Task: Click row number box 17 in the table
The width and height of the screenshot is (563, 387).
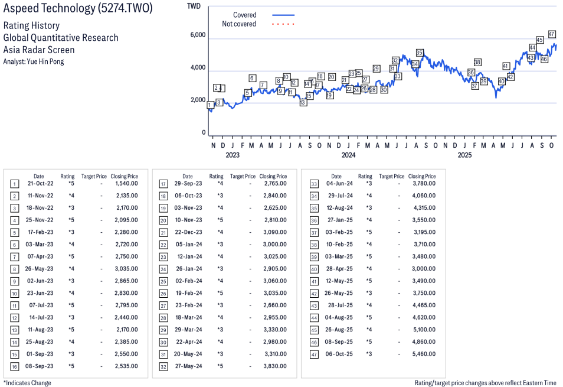Action: 163,184
